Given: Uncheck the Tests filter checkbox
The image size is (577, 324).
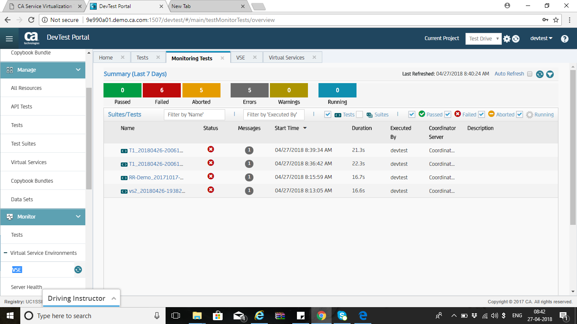Looking at the screenshot, I should point(328,114).
